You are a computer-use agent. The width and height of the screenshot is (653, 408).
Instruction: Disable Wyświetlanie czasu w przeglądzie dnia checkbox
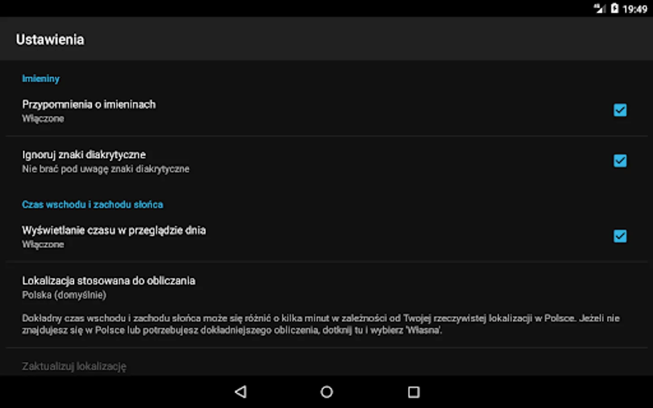[x=620, y=236]
